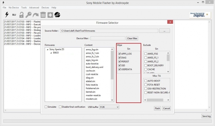The width and height of the screenshot is (215, 126).
Task: Click the Device filter text field
Action: coord(107,38)
